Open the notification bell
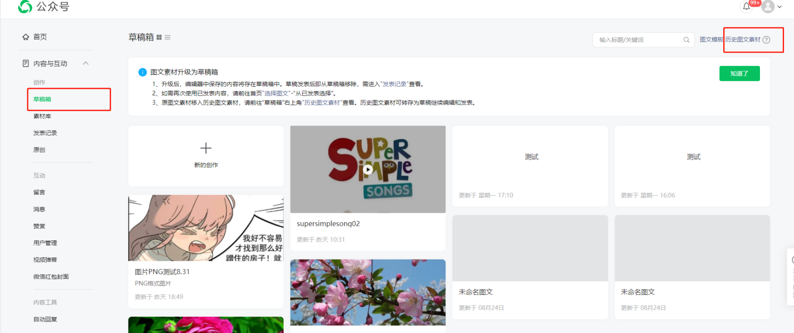794x333 pixels. [x=746, y=6]
